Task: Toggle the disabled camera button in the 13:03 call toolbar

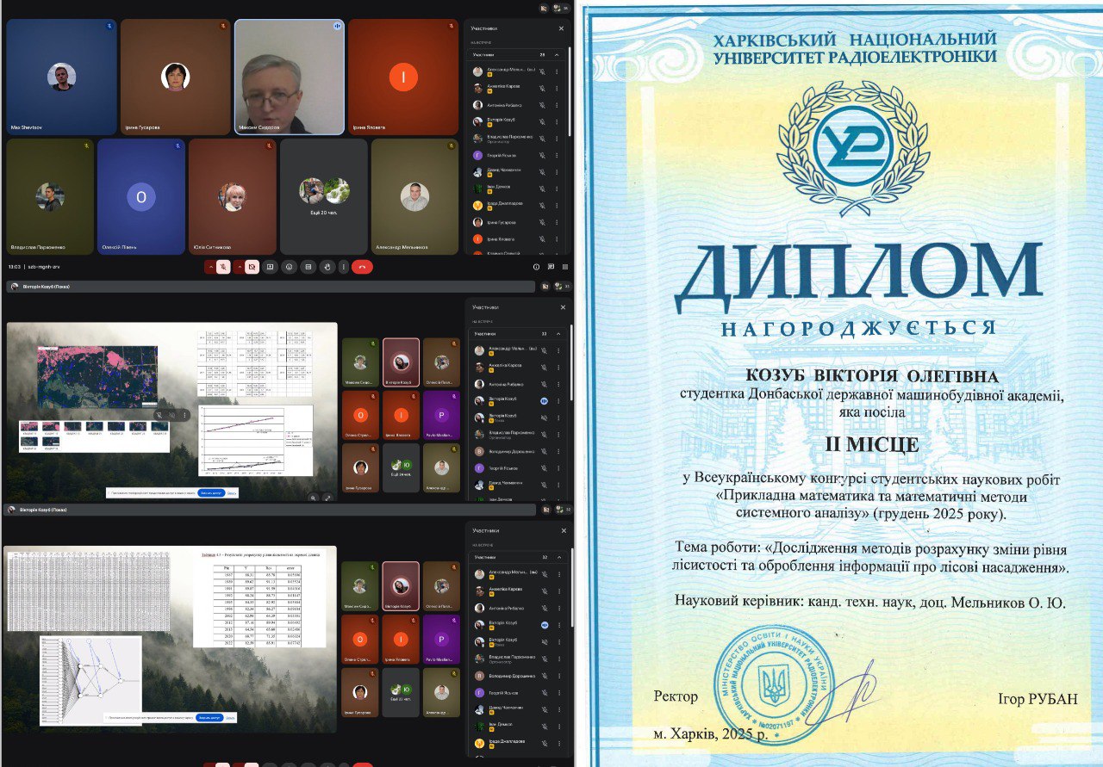Action: click(x=252, y=267)
